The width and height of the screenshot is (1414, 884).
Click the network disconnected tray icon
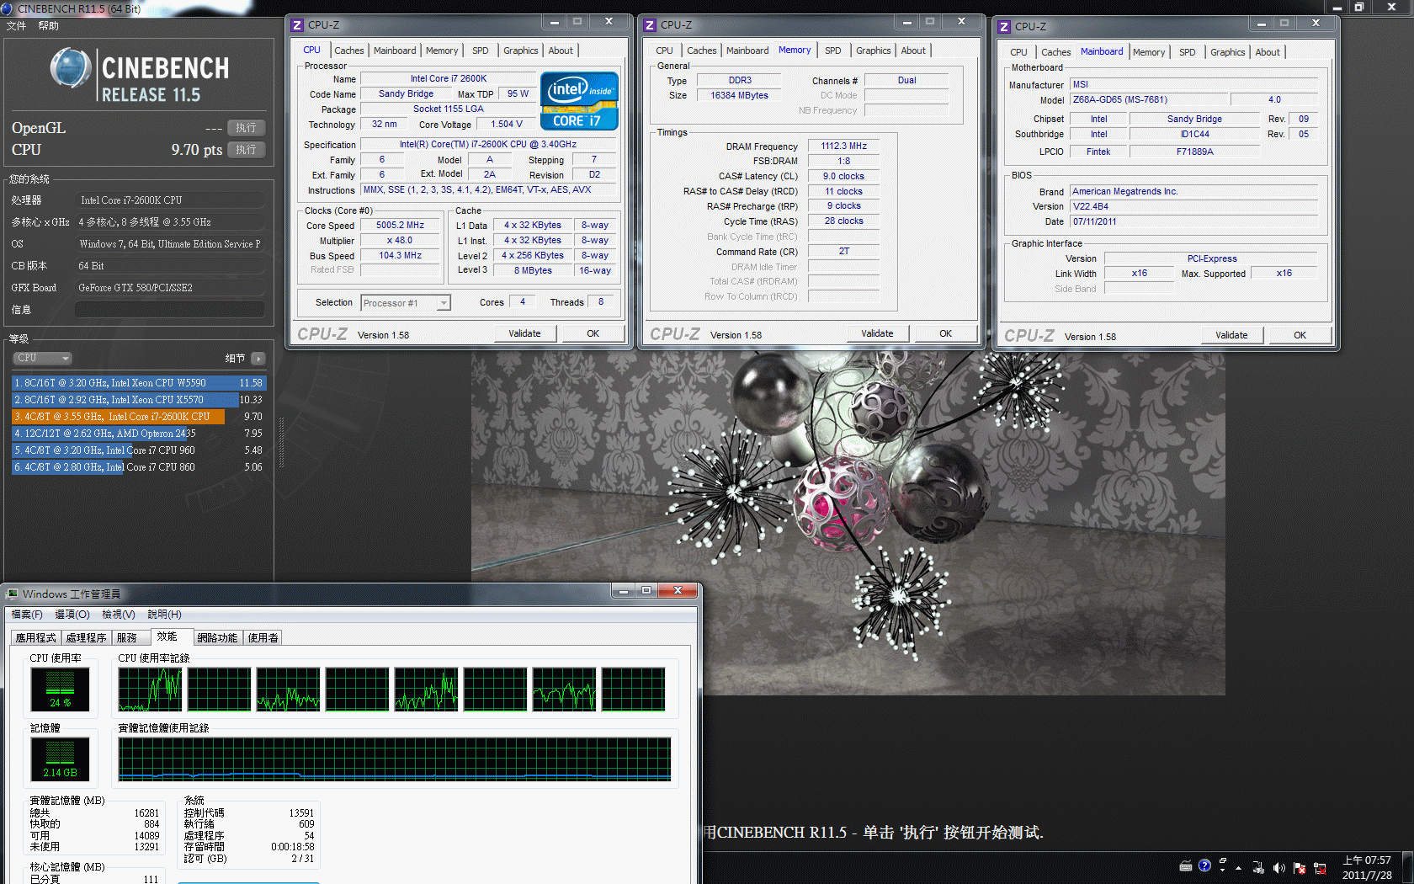1320,867
